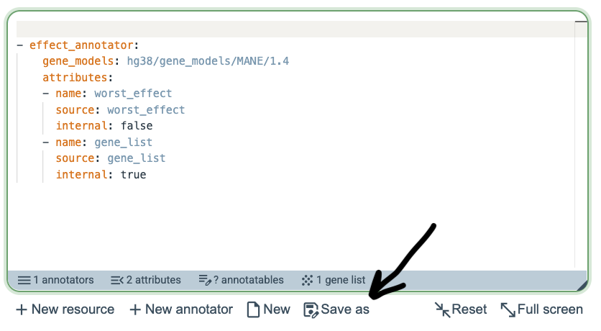This screenshot has width=601, height=331.
Task: Click the Reset label text
Action: tap(469, 309)
